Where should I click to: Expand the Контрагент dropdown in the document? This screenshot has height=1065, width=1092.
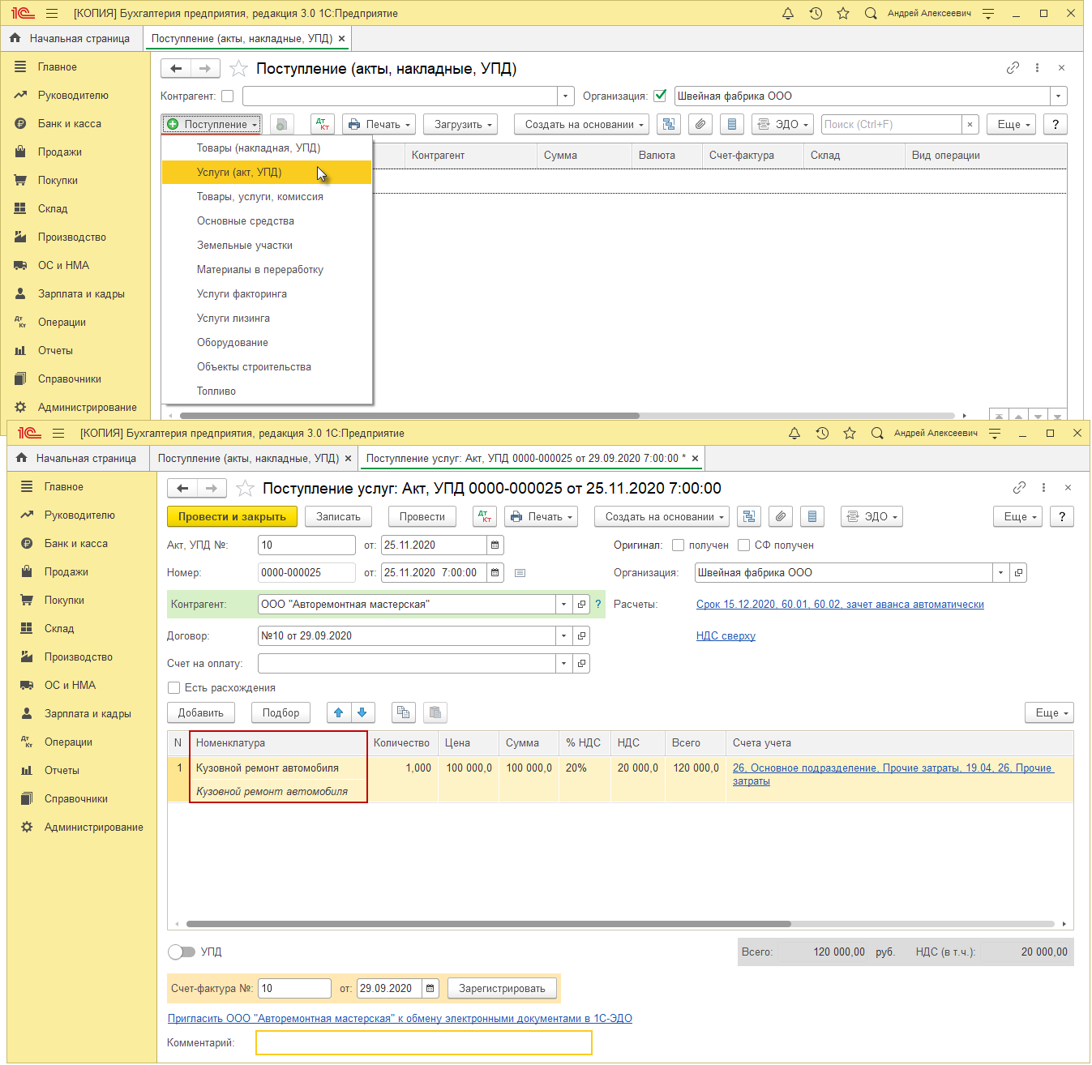click(563, 604)
